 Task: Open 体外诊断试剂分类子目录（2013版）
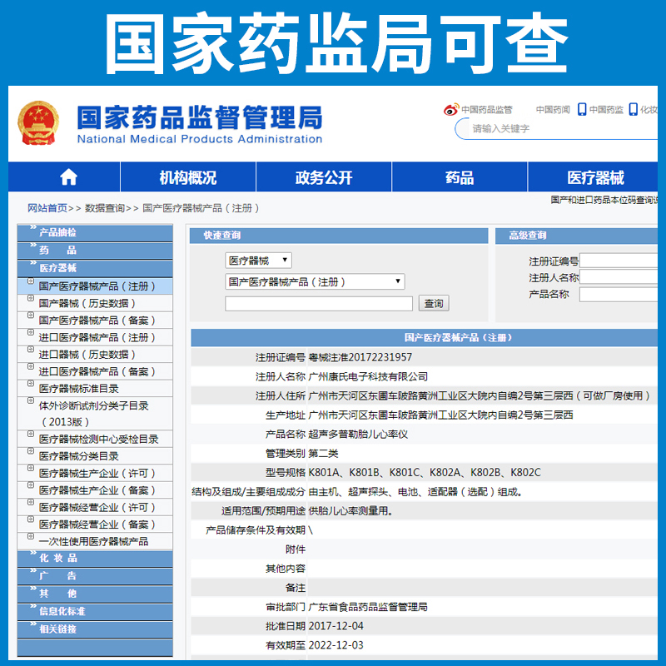tap(93, 414)
